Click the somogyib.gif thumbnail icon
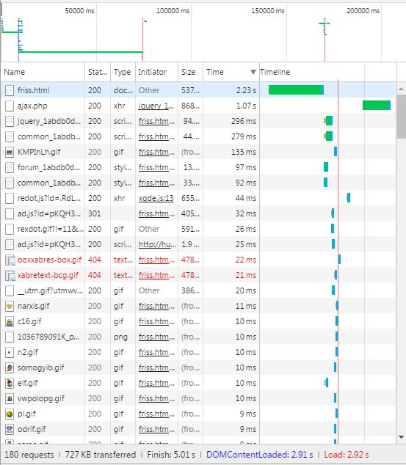The width and height of the screenshot is (406, 465). 10,367
